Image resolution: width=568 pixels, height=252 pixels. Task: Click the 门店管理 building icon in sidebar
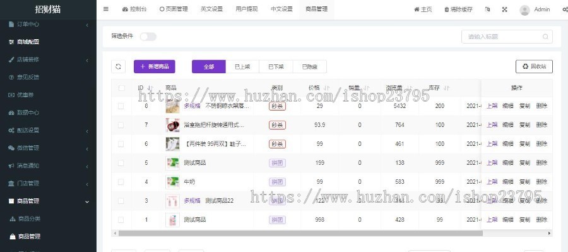[11, 183]
